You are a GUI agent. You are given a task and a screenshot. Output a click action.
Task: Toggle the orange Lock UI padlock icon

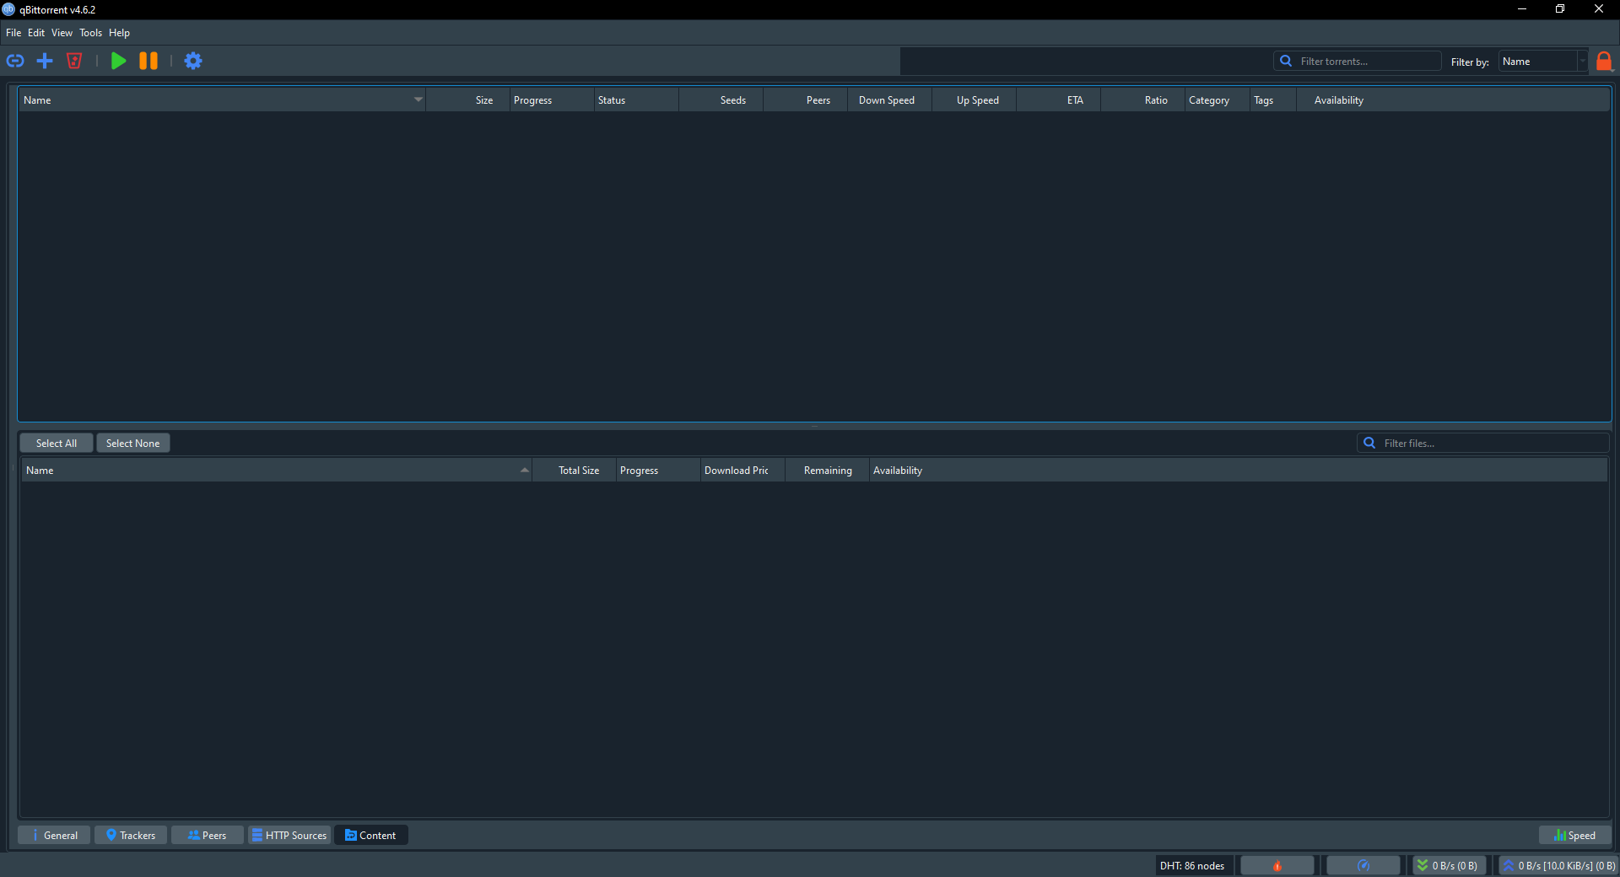pos(1604,61)
